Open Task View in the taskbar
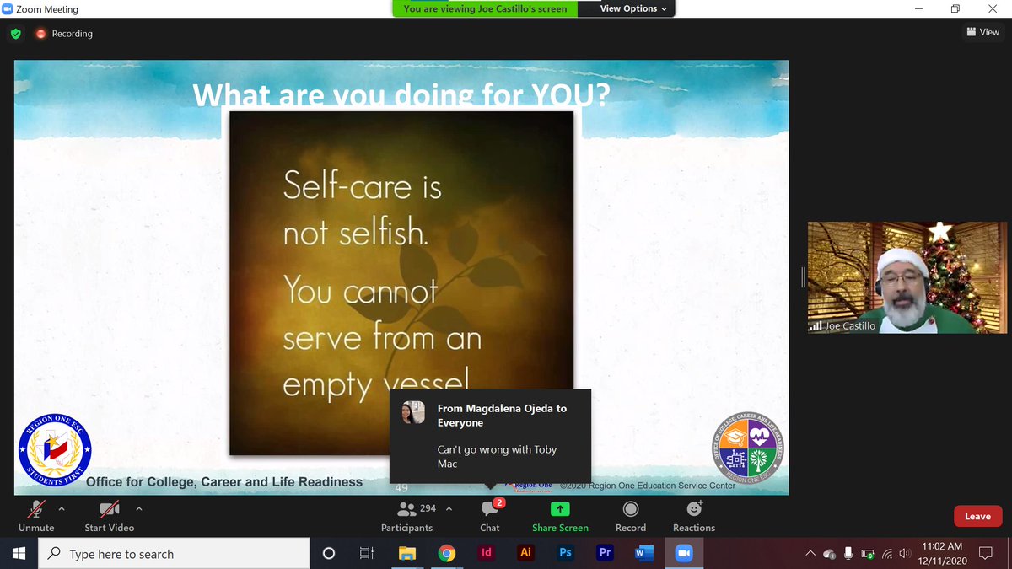This screenshot has width=1012, height=569. pos(367,553)
